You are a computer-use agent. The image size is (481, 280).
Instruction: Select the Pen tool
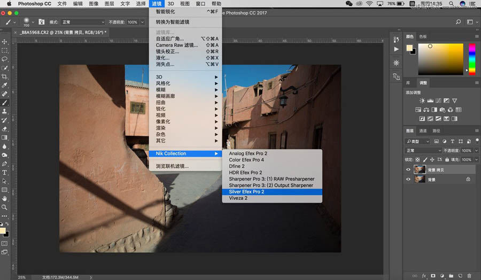(4, 164)
